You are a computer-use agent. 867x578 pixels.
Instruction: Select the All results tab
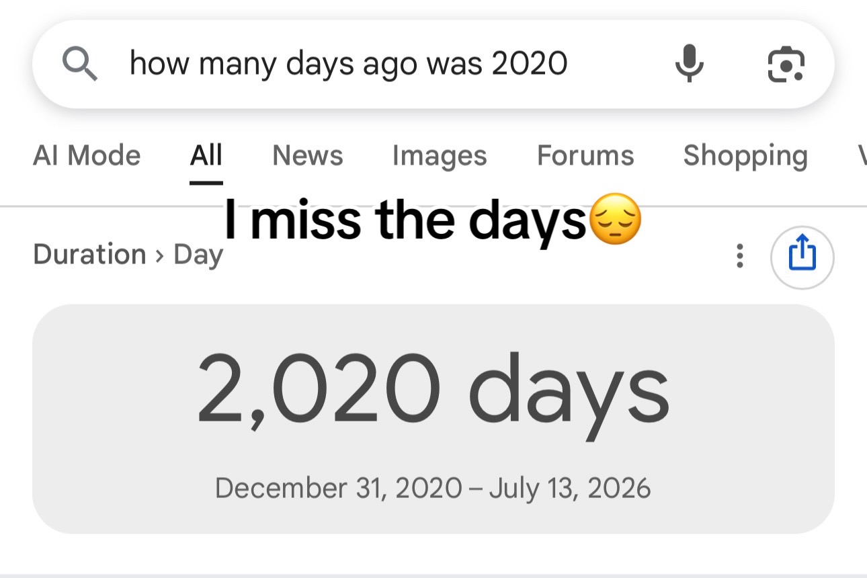pyautogui.click(x=206, y=156)
